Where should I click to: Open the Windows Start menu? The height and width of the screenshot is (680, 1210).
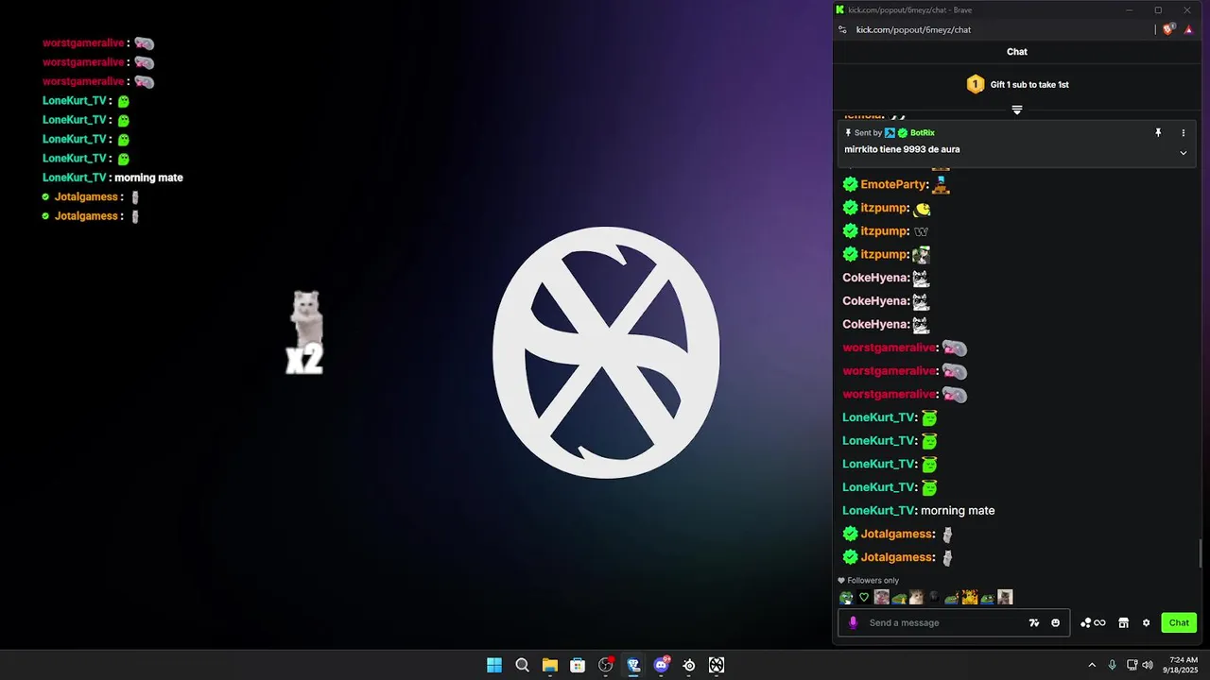[x=494, y=665]
